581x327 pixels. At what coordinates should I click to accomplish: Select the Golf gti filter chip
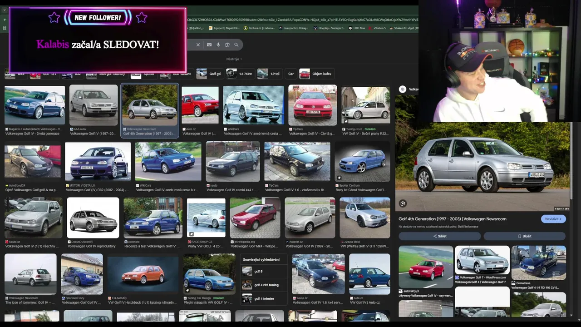pos(209,74)
